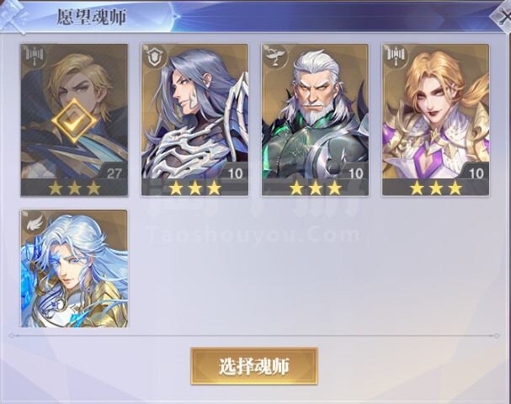511x404 pixels.
Task: Select the blue-haired hero card in second row
Action: tap(74, 268)
